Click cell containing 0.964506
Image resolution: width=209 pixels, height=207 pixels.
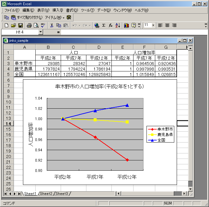coord(144,64)
